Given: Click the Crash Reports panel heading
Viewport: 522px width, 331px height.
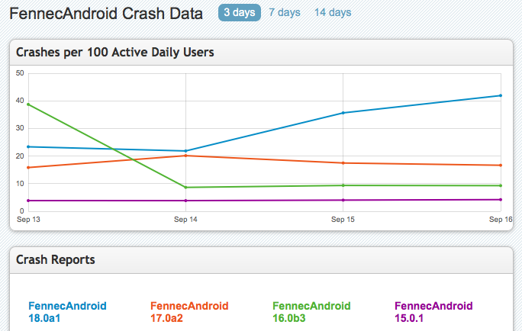Looking at the screenshot, I should 56,260.
